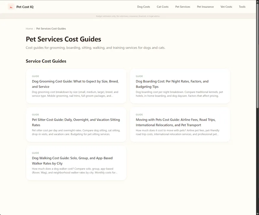The image size is (259, 215).
Task: Open the Moving with Pets Cost Guide title
Action: point(175,122)
